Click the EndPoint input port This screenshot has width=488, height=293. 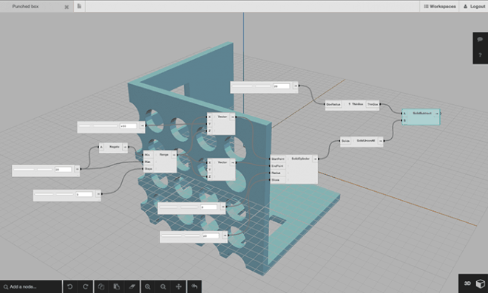pyautogui.click(x=277, y=166)
